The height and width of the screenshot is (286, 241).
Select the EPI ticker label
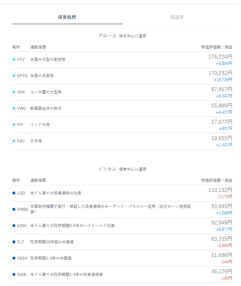[20, 124]
